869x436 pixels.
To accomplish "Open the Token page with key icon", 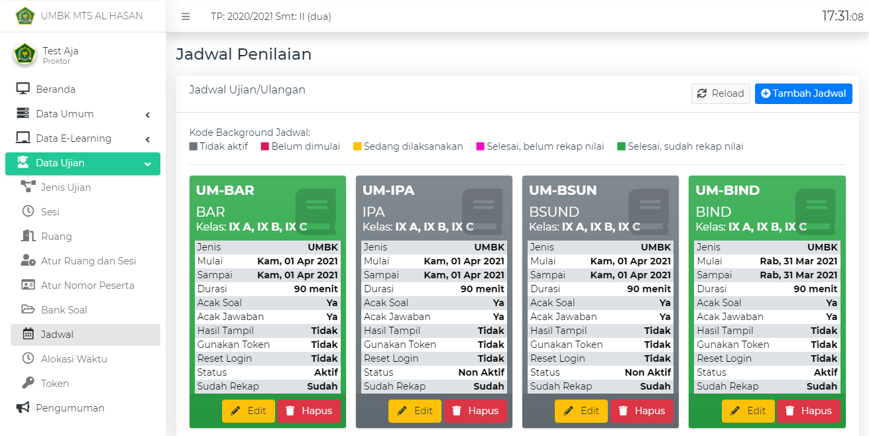I will click(x=54, y=384).
